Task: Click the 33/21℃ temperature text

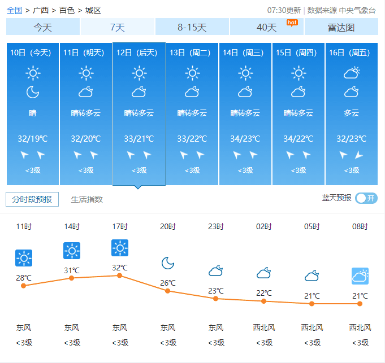Action: (x=139, y=139)
